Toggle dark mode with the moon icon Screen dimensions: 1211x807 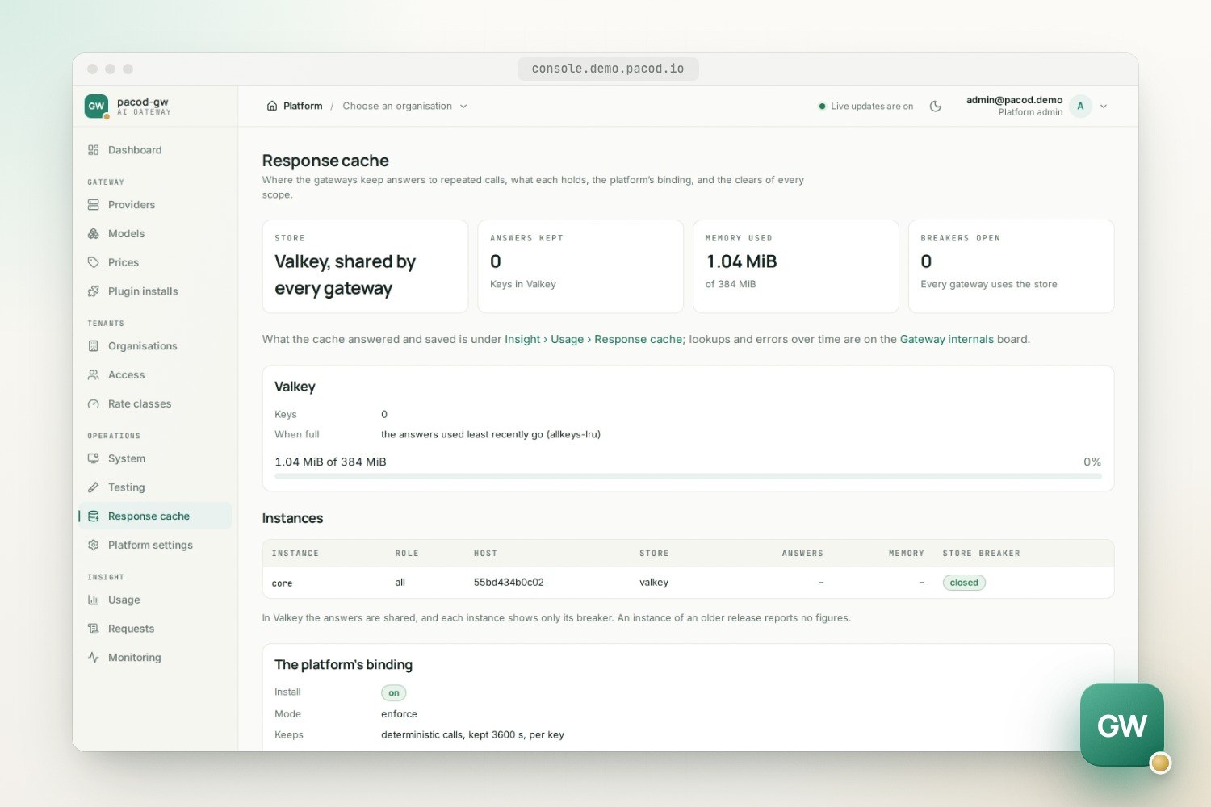936,107
